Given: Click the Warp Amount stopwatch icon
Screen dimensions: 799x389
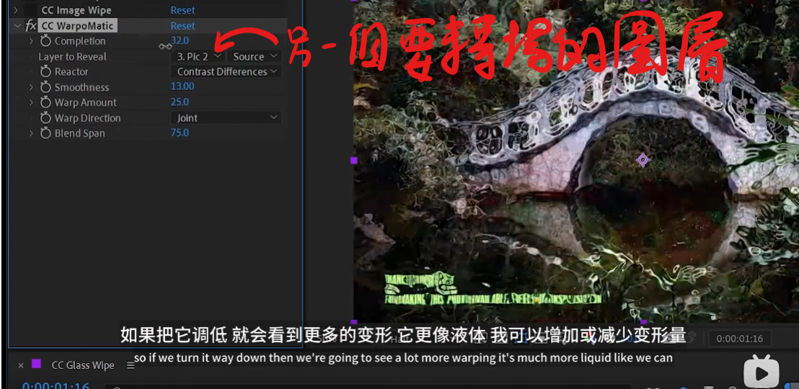Looking at the screenshot, I should 46,102.
